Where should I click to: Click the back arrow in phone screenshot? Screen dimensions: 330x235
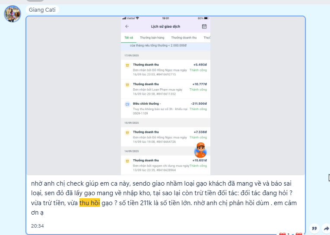click(x=127, y=26)
